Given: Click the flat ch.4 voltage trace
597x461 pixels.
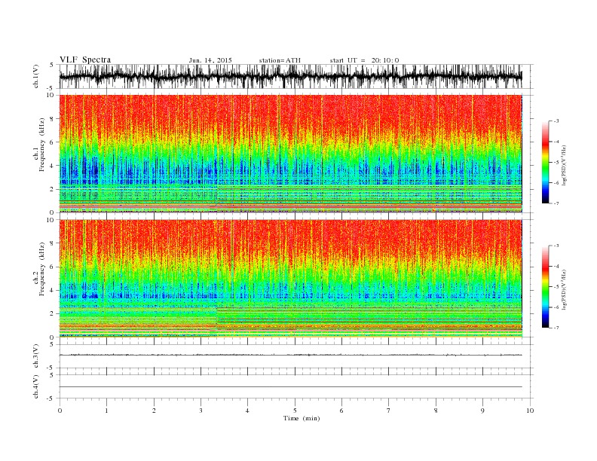Looking at the screenshot, I should pos(290,387).
